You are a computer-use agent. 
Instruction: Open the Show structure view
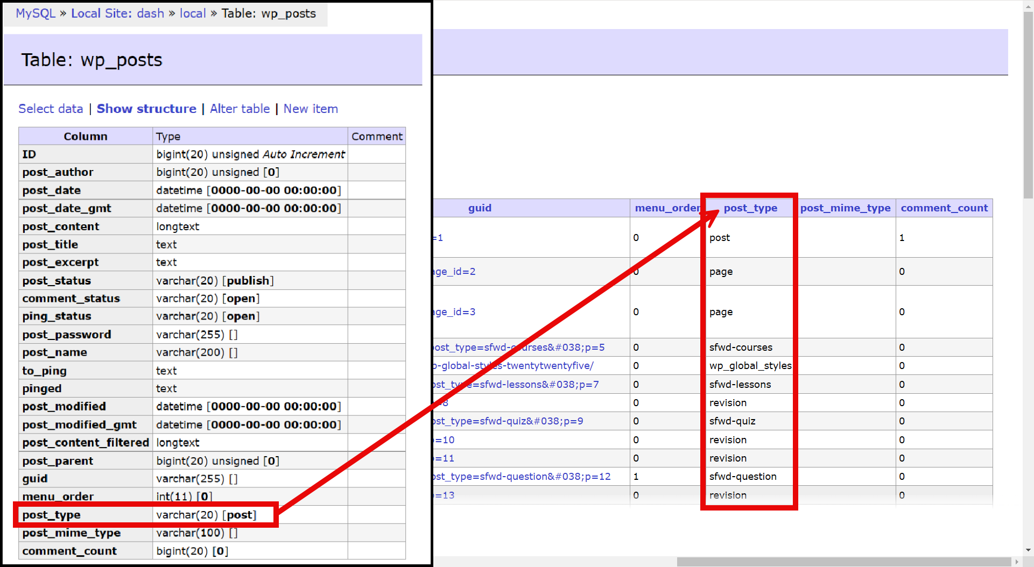coord(146,109)
